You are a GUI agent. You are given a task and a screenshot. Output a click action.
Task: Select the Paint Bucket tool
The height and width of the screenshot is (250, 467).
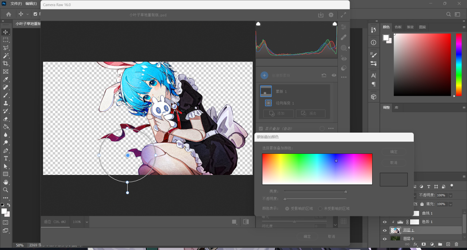tap(6, 127)
